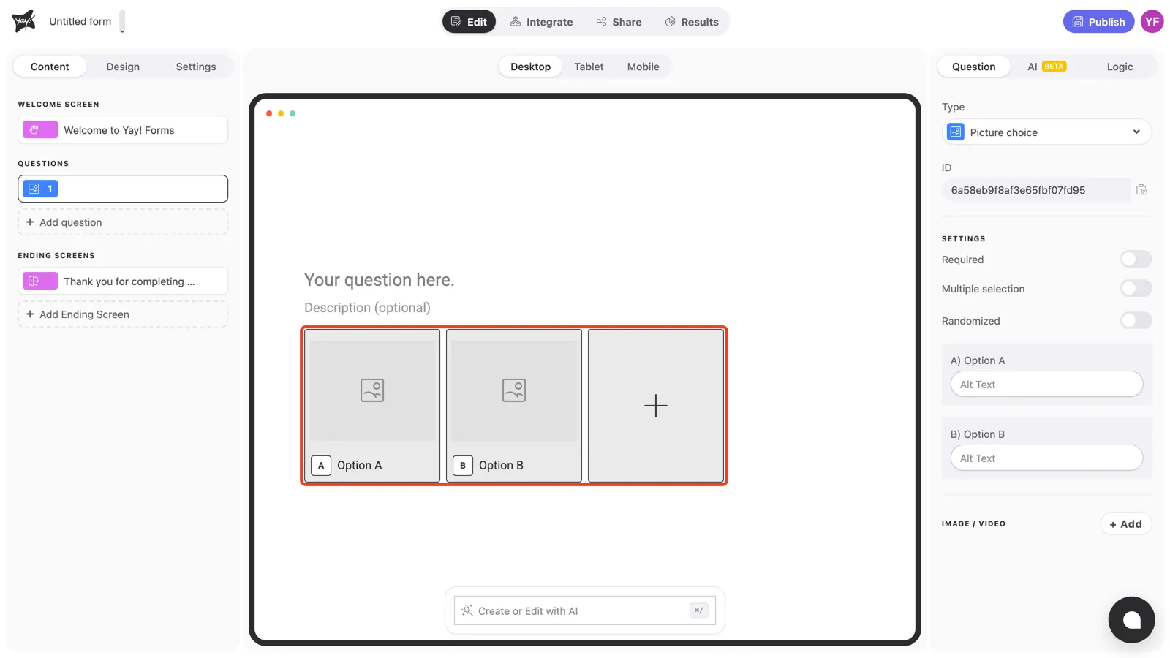
Task: Click the Option B label text
Action: coord(501,466)
